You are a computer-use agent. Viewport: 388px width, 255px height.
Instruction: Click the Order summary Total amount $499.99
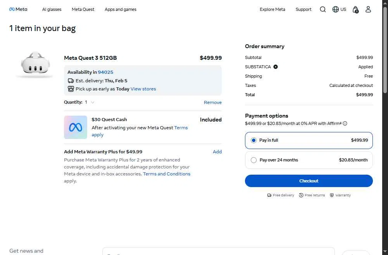[x=364, y=95]
